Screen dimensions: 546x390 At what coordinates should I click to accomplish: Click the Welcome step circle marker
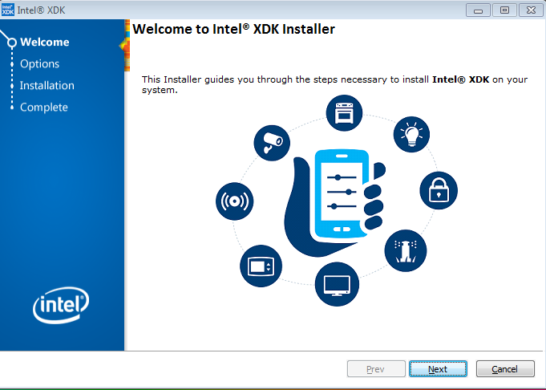[12, 43]
